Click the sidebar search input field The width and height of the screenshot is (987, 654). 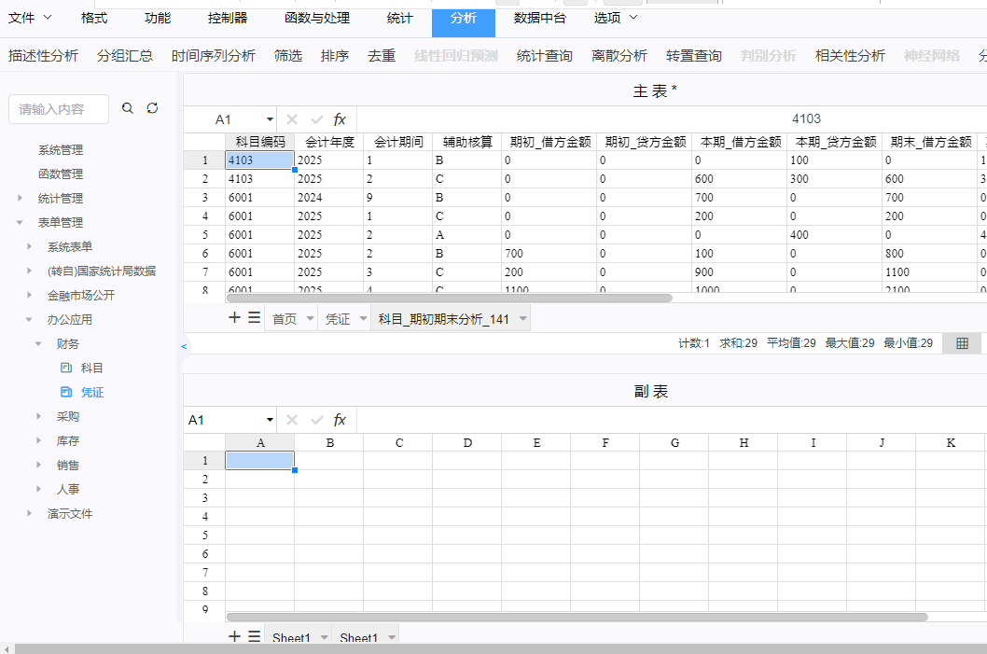click(58, 109)
